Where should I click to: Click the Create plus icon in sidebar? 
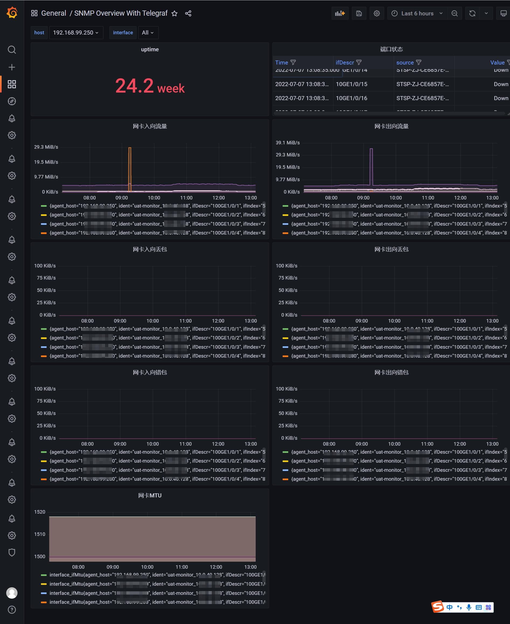tap(12, 67)
